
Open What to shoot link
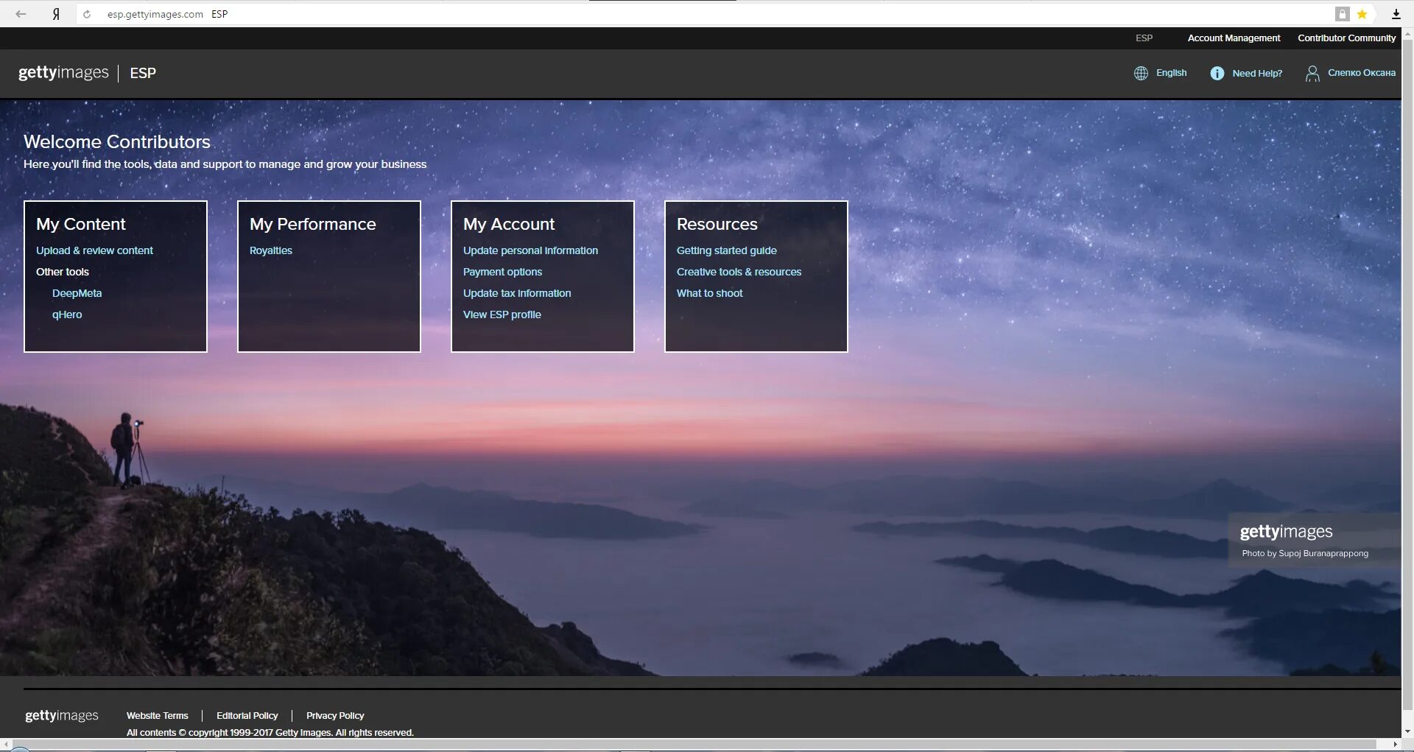click(709, 293)
